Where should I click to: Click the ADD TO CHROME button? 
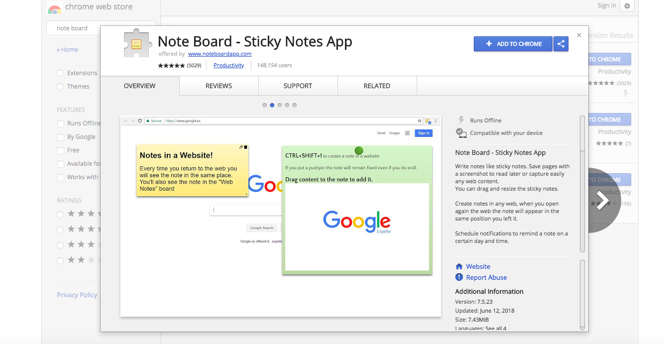(513, 44)
